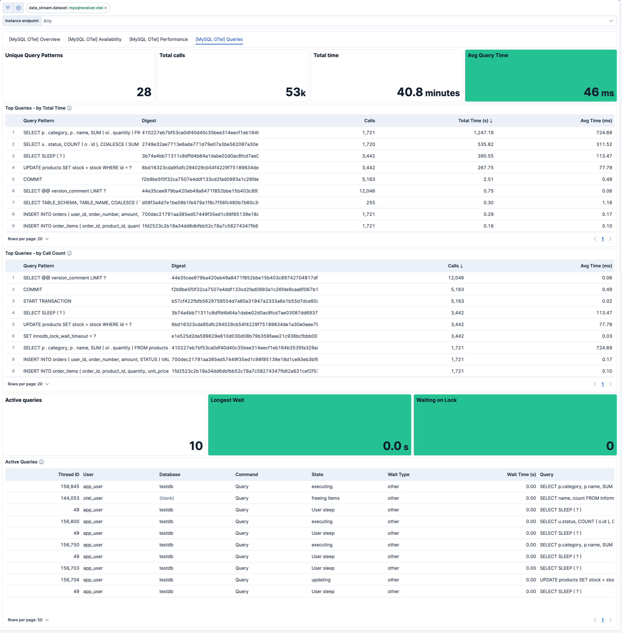This screenshot has width=622, height=633.
Task: Remove the mysqlreceiver.otel dataset filter
Action: click(x=106, y=8)
